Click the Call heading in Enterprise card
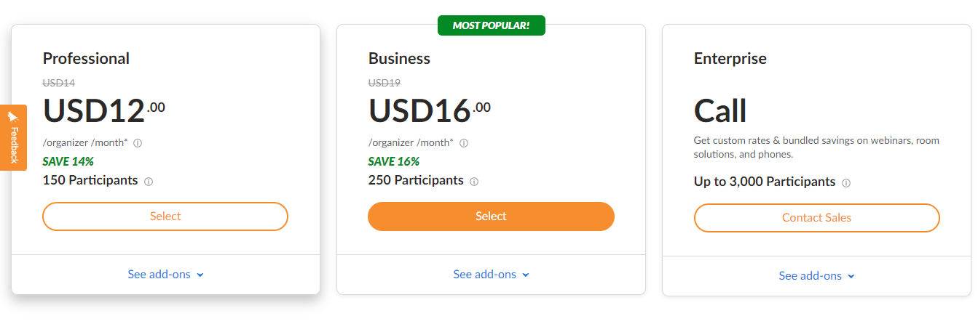This screenshot has height=324, width=978. tap(720, 111)
